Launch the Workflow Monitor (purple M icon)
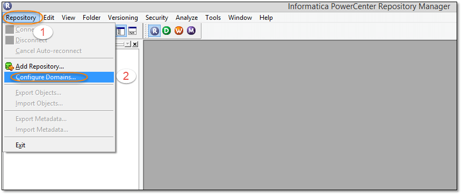The image size is (462, 195). coord(191,31)
